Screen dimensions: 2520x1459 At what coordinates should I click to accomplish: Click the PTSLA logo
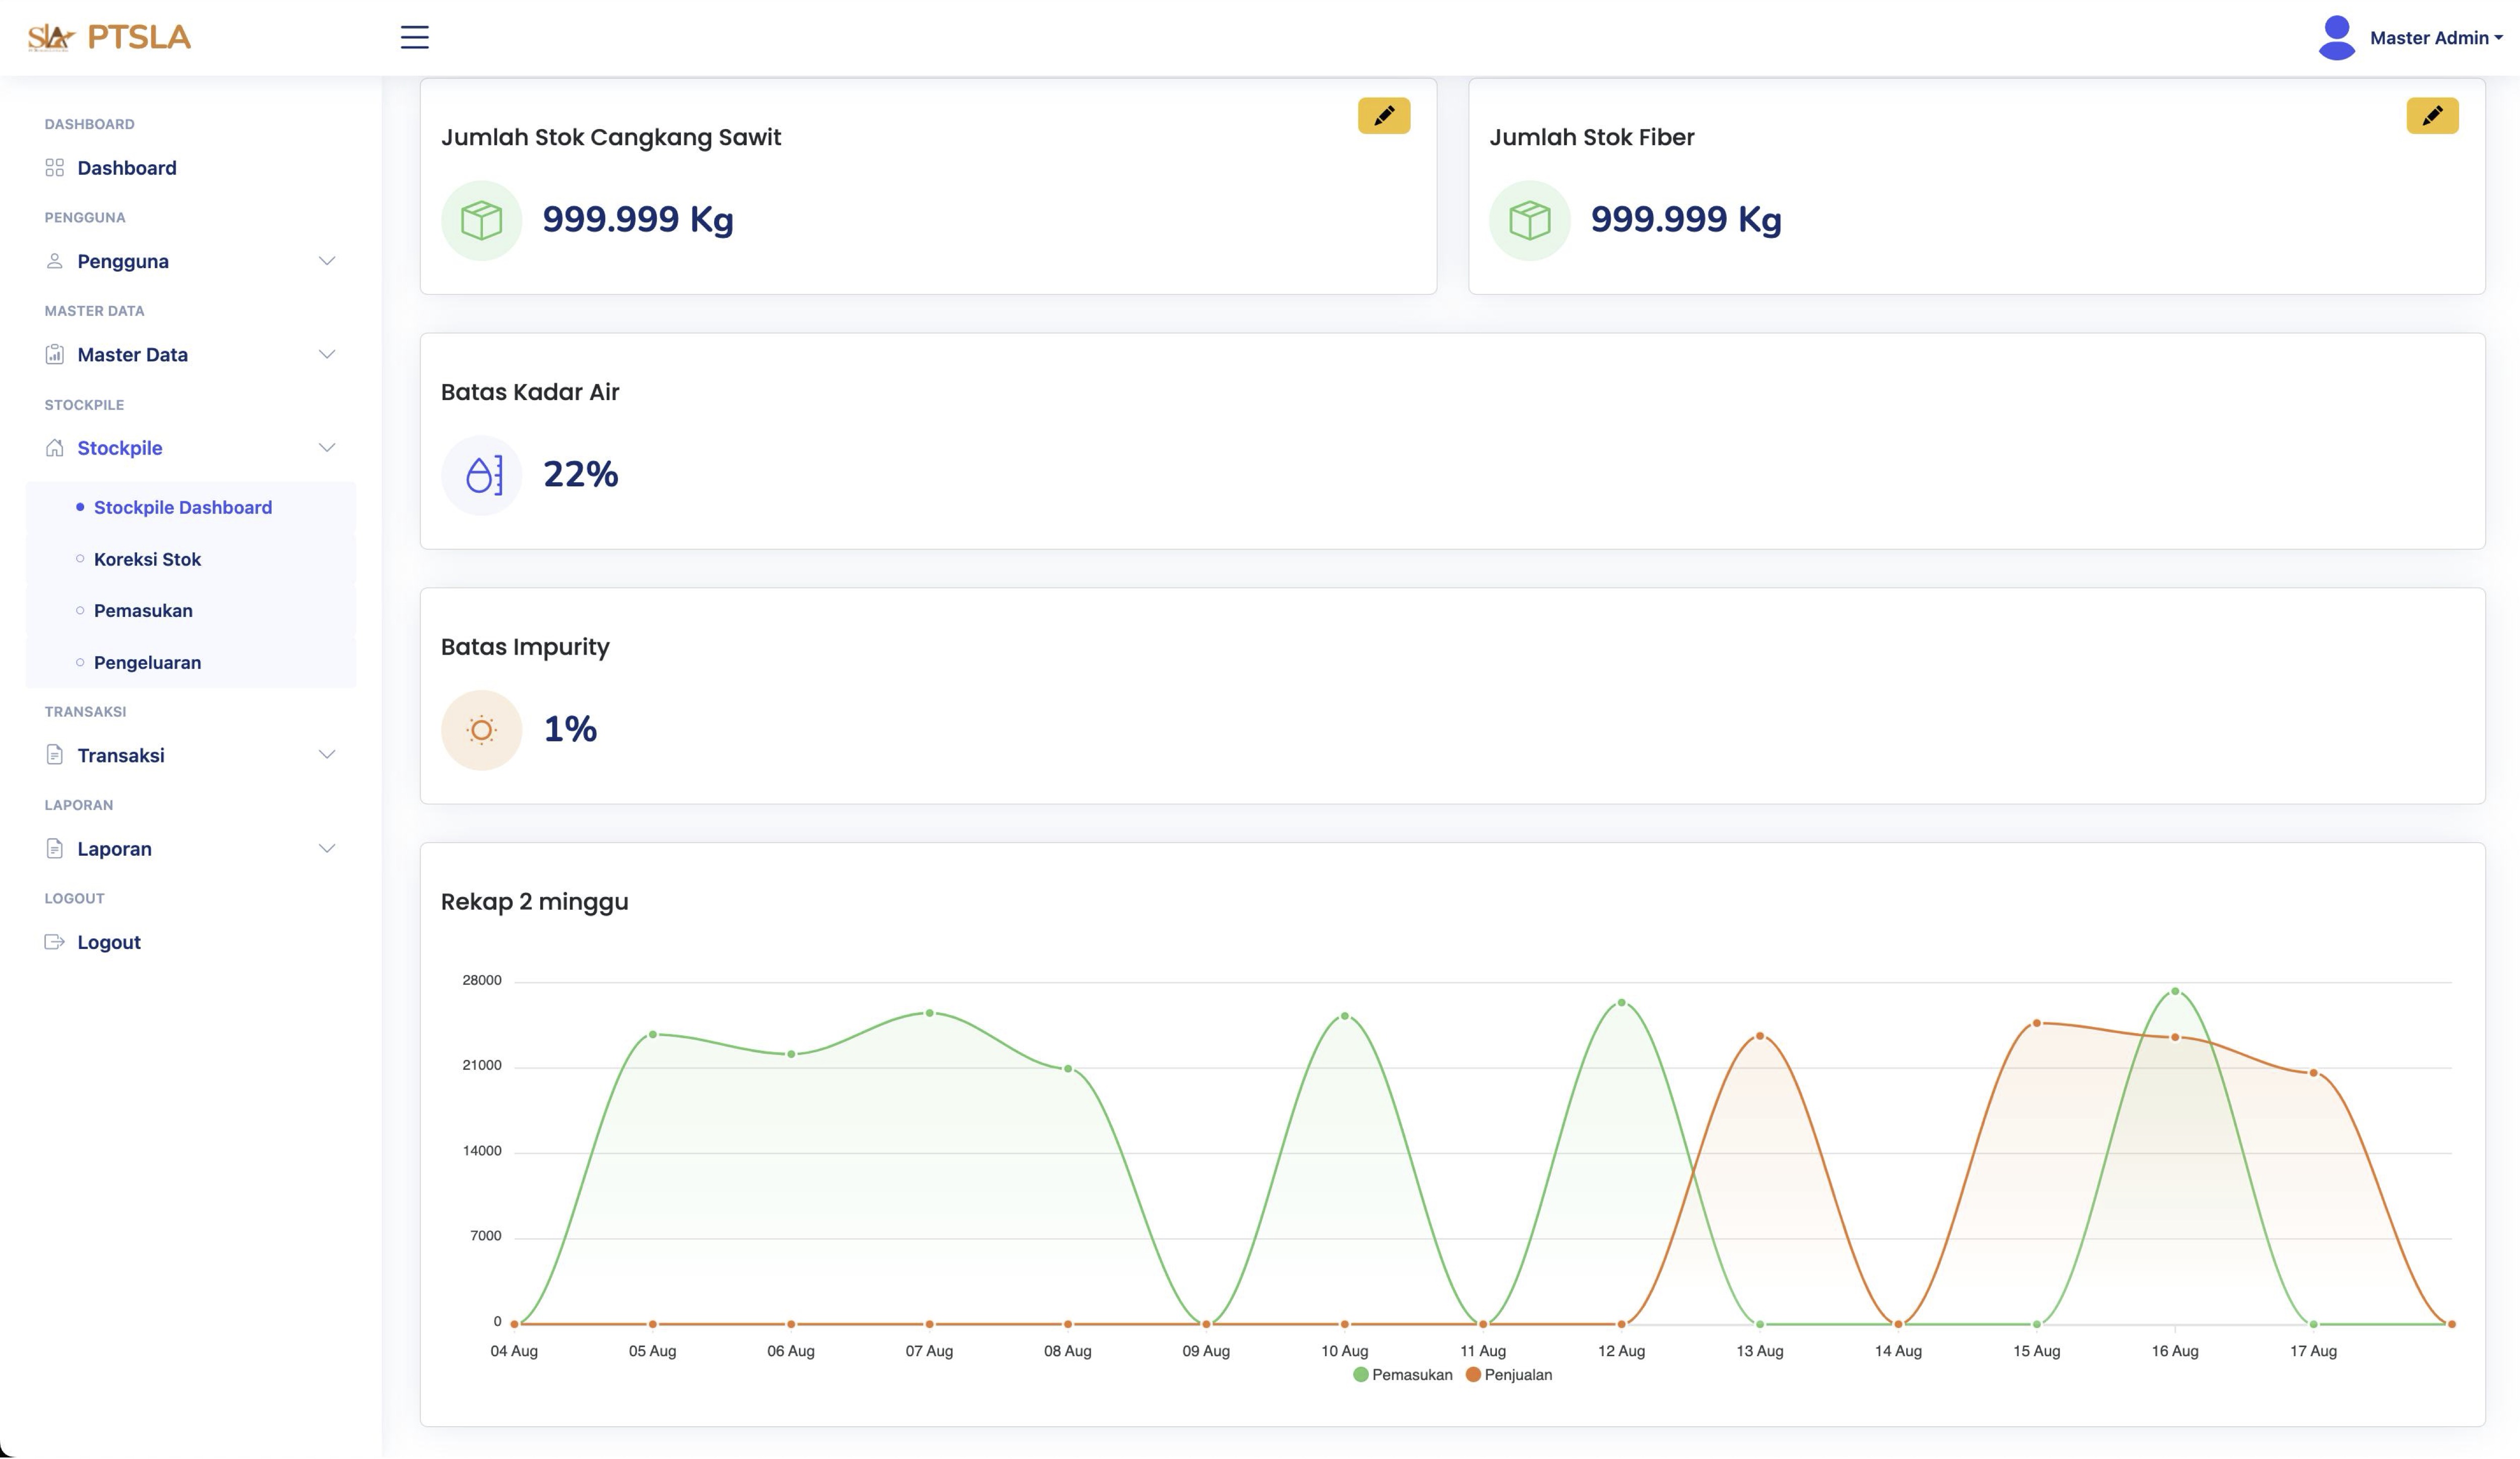[109, 37]
